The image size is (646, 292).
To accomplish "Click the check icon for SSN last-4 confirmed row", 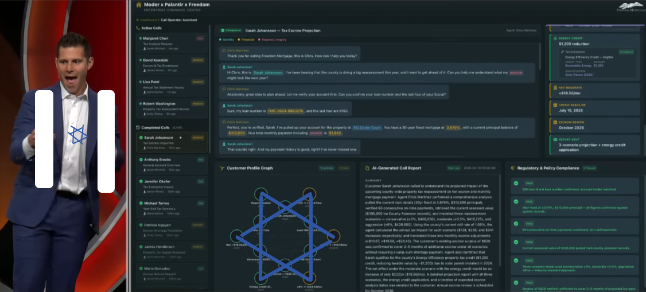I will click(515, 183).
